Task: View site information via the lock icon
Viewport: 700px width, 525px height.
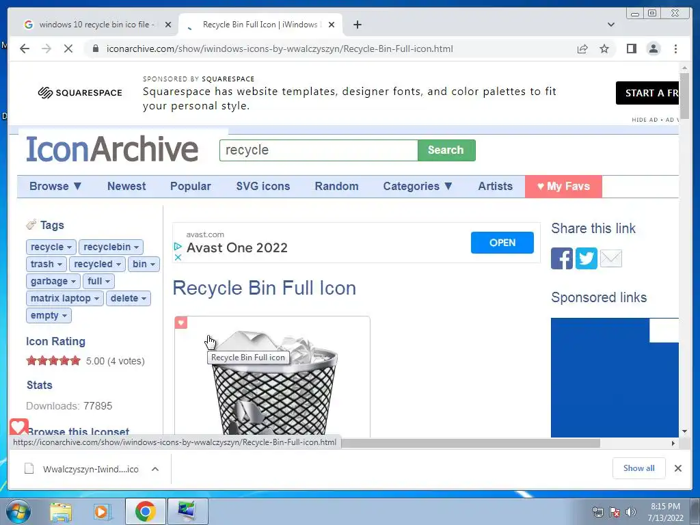Action: (x=95, y=49)
